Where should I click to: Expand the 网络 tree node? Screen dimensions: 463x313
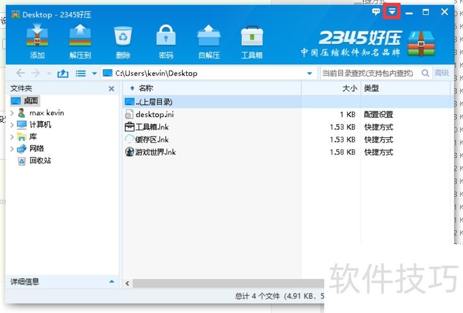click(12, 148)
